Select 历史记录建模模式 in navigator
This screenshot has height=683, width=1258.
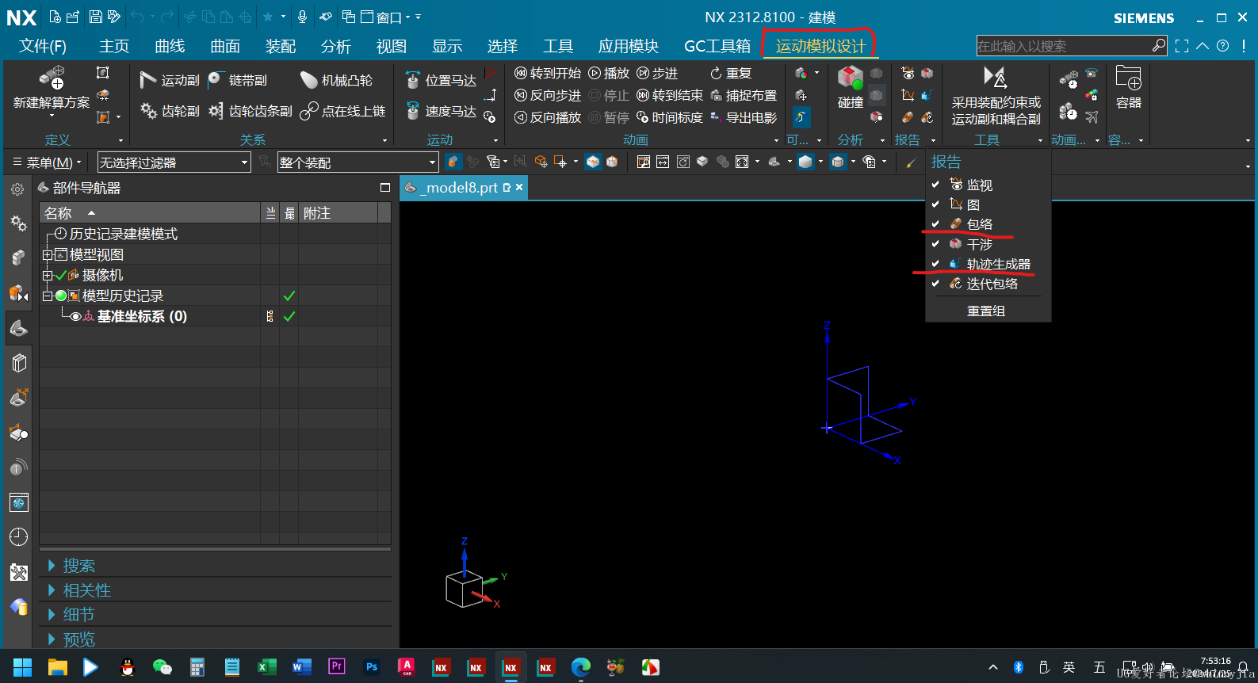click(123, 235)
